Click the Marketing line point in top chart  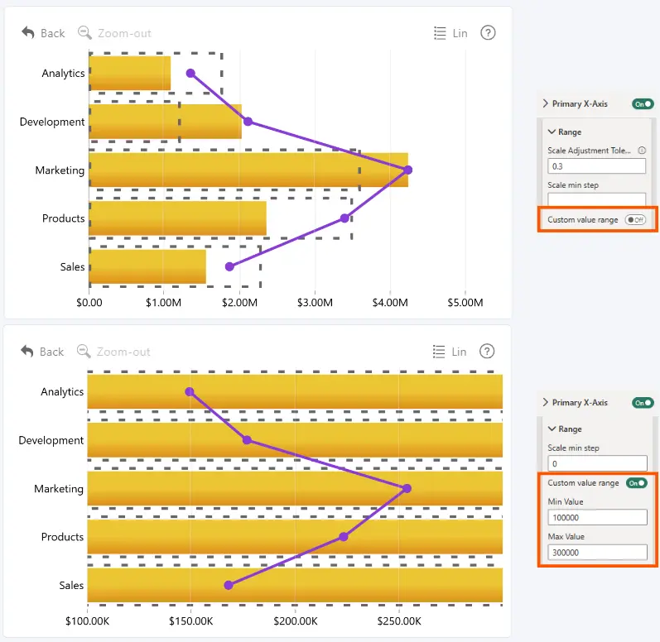pyautogui.click(x=408, y=170)
